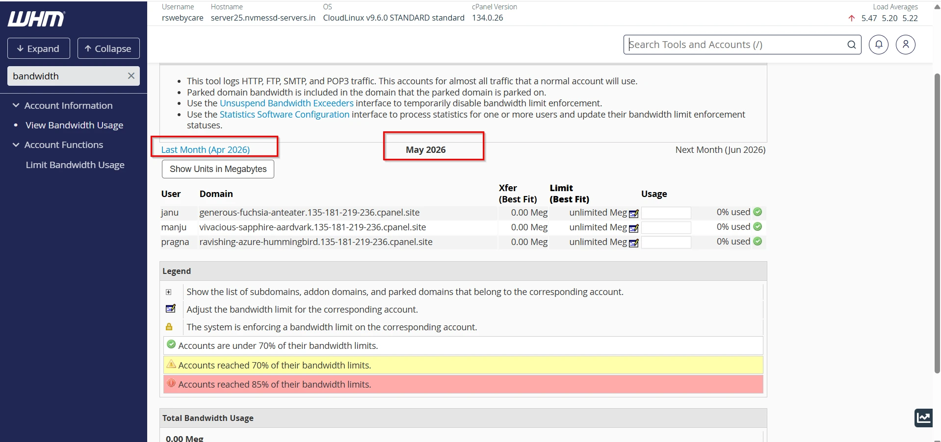
Task: Clear the bandwidth sidebar search
Action: point(131,76)
